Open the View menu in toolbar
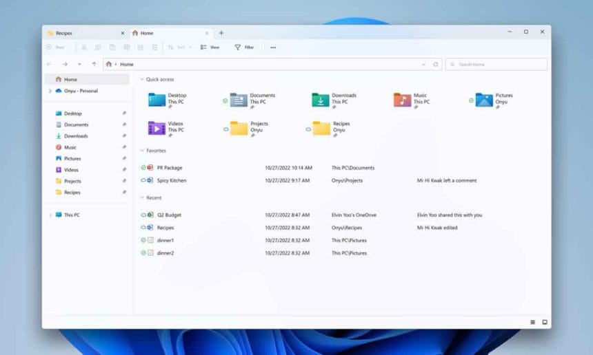The width and height of the screenshot is (593, 355). [x=210, y=47]
